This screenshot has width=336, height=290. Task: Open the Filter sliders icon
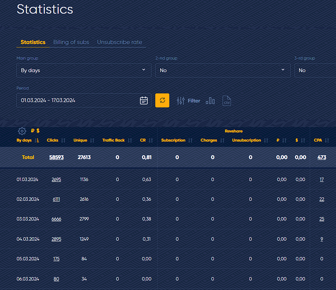(181, 101)
